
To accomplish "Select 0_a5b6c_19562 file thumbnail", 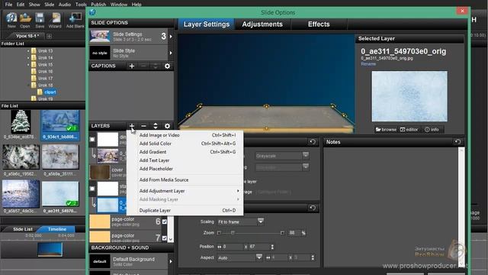I will [x=21, y=157].
